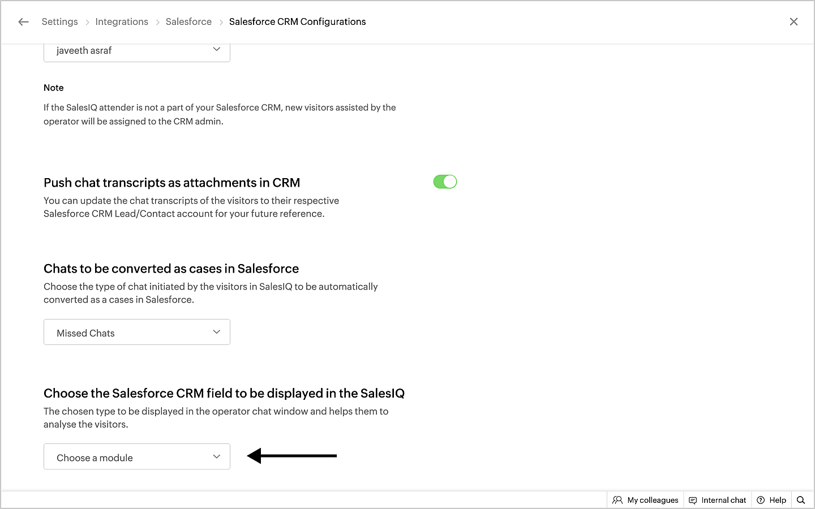815x509 pixels.
Task: Close the Salesforce CRM Configurations panel
Action: (x=793, y=22)
